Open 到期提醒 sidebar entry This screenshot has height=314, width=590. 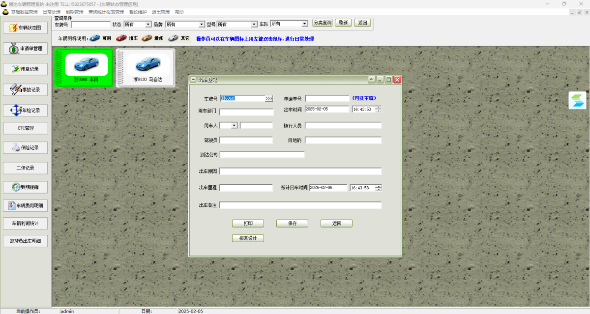click(26, 187)
